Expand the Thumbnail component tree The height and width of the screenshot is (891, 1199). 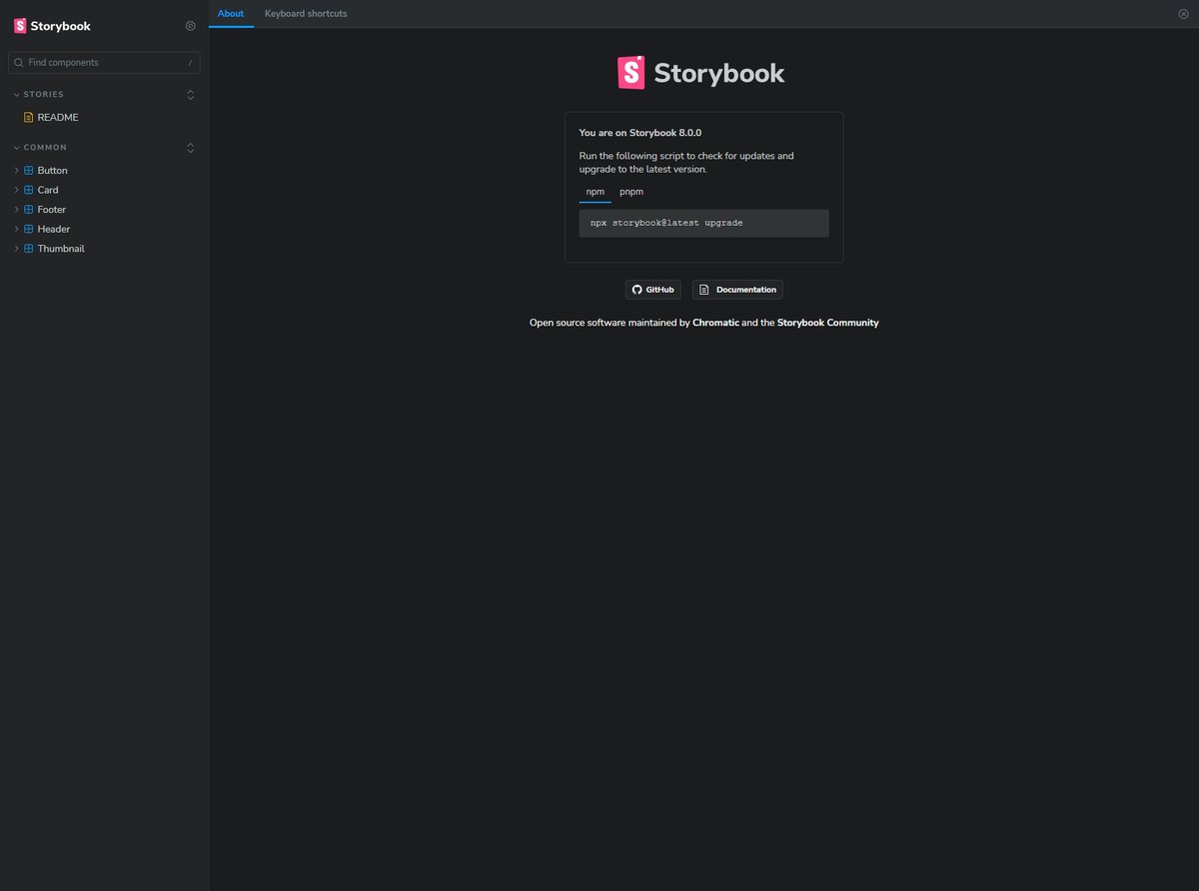tap(16, 249)
